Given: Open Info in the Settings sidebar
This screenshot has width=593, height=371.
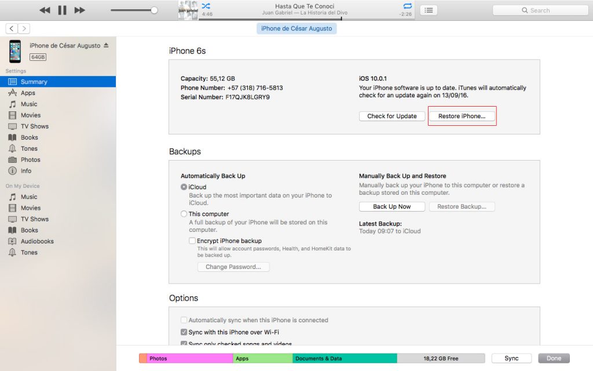Looking at the screenshot, I should 58,171.
